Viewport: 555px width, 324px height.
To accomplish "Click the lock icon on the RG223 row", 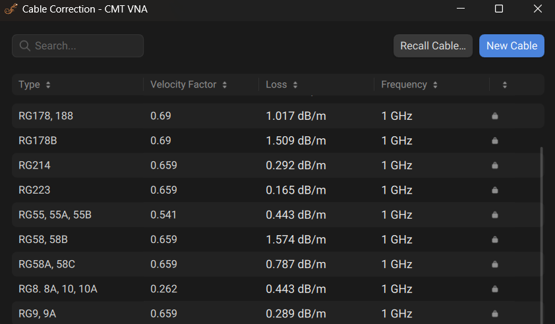I will click(495, 190).
